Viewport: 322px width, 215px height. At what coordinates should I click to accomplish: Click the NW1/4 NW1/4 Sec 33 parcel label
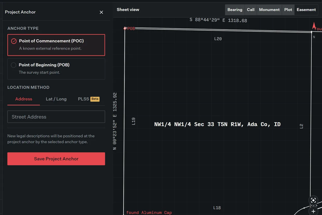click(x=217, y=124)
